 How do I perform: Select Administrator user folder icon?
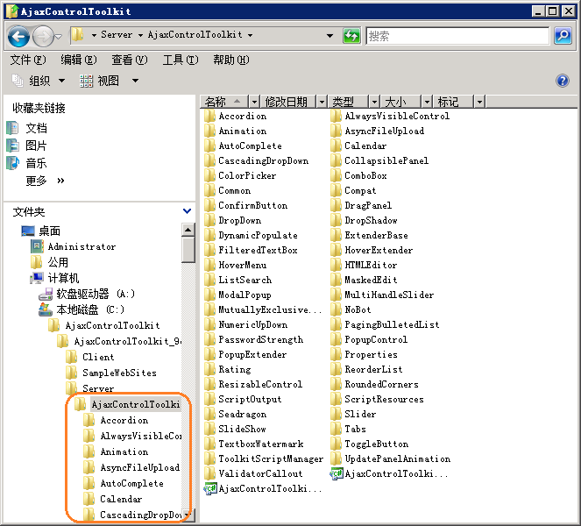coord(37,246)
